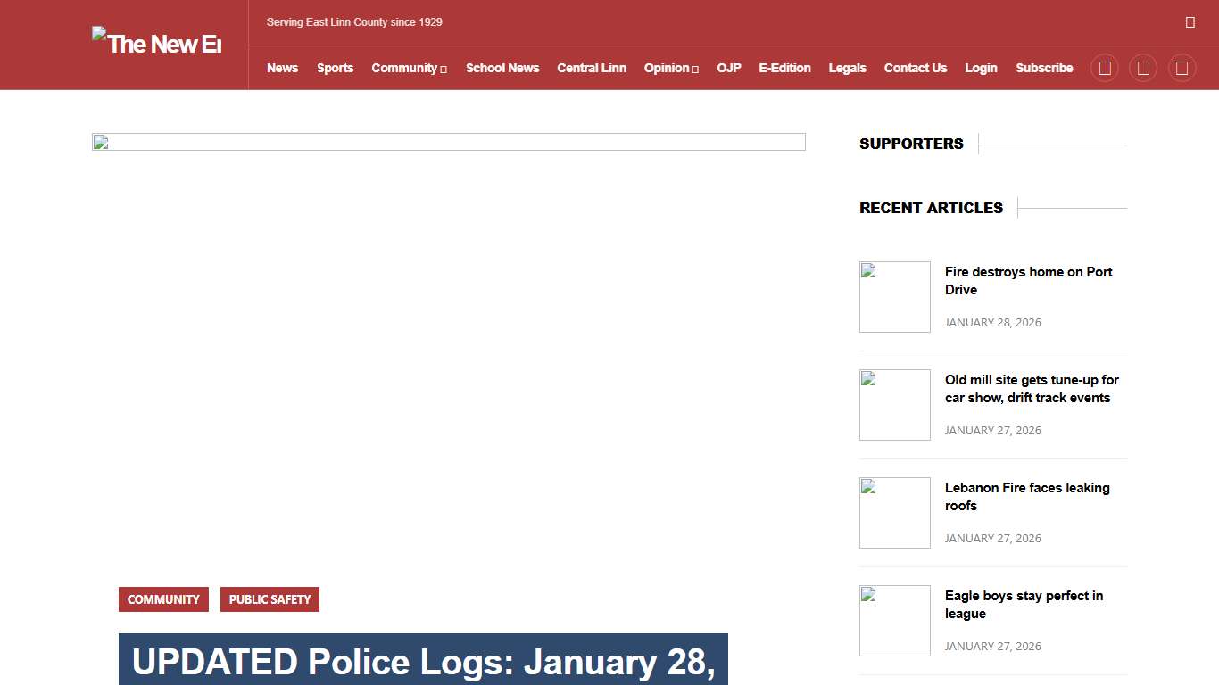Click the COMMUNITY category tag
This screenshot has height=685, width=1219.
[x=163, y=599]
